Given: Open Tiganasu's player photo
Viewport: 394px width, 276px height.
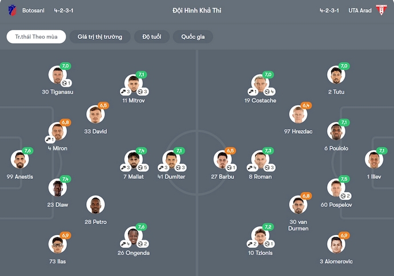Looking at the screenshot, I should coord(57,75).
